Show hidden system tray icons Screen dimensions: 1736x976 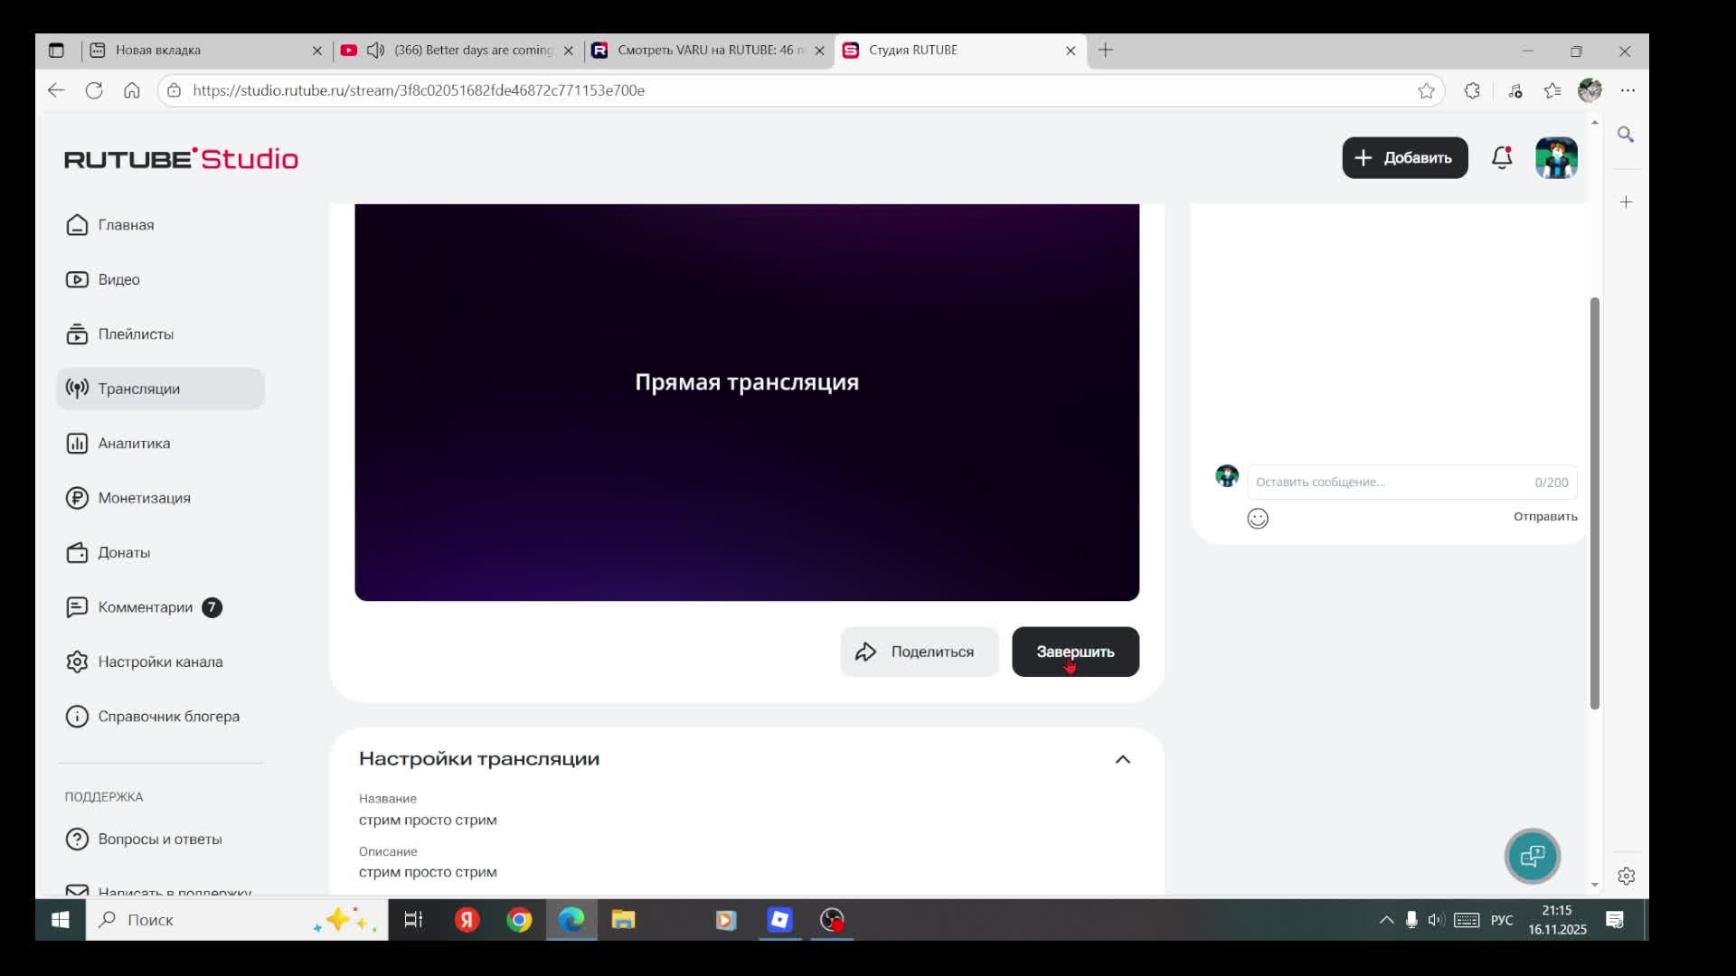pos(1386,920)
